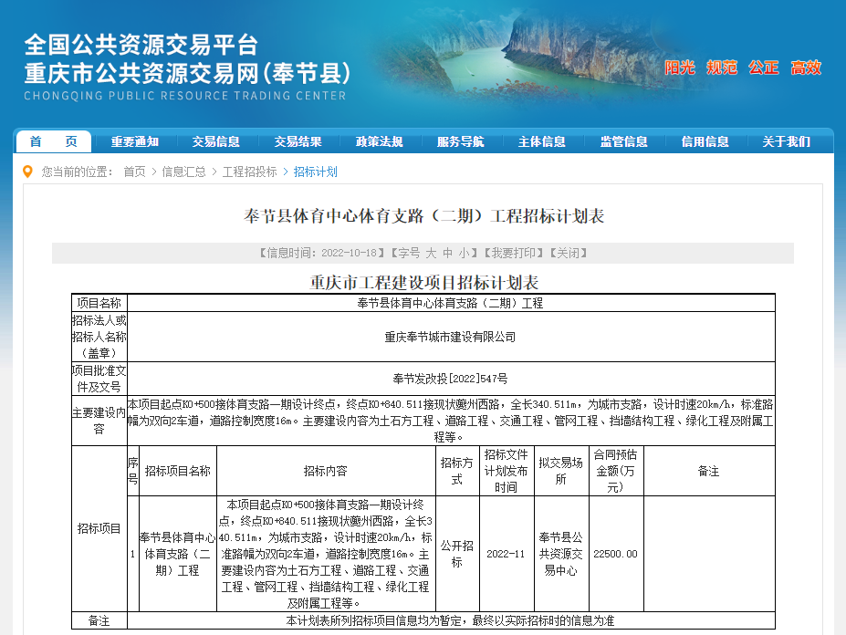Go to 交易信息 section
The height and width of the screenshot is (635, 846).
coord(215,141)
